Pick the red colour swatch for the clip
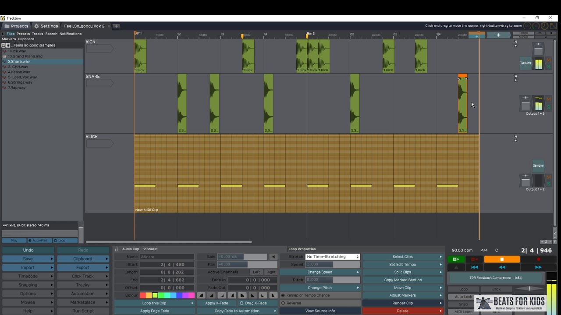 (x=142, y=295)
